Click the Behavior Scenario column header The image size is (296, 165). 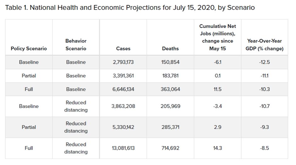(76, 45)
